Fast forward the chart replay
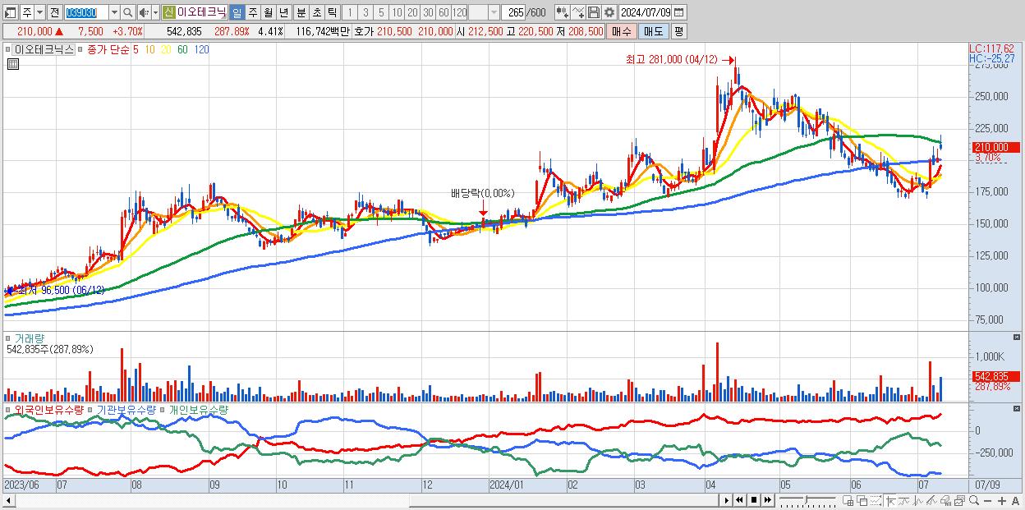This screenshot has width=1025, height=510. point(767,500)
